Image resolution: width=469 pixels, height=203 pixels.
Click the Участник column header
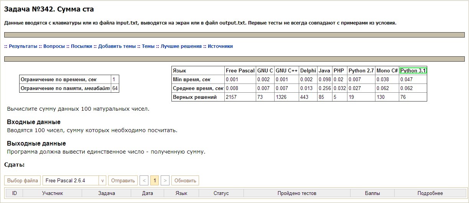pyautogui.click(x=53, y=193)
